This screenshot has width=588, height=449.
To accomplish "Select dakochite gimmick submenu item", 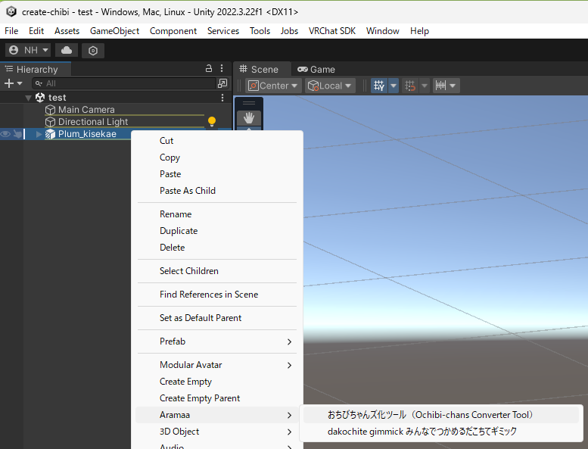I will [x=441, y=432].
